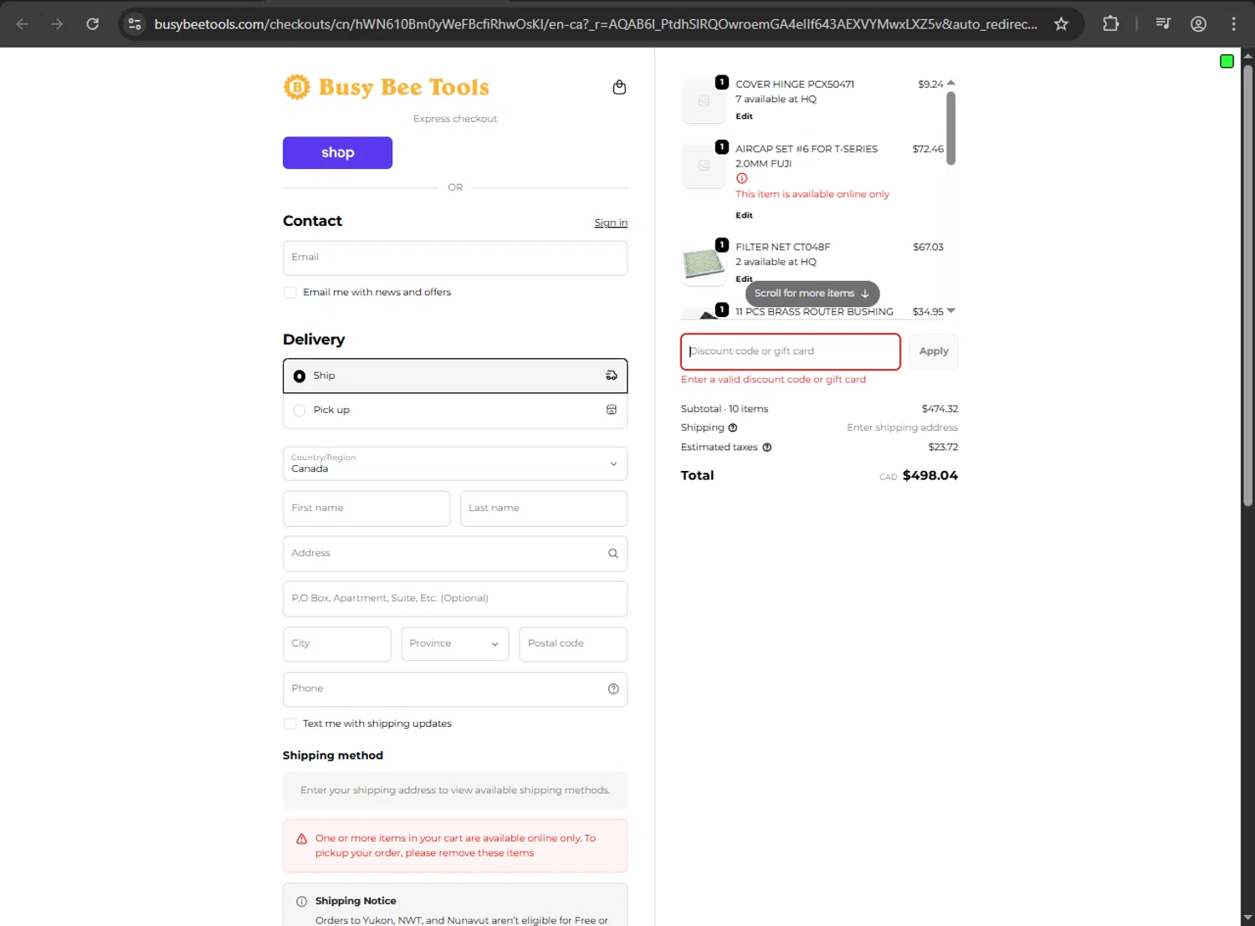Click the page scrollbar down arrow
Screen dimensions: 1255x926
coord(1247,918)
